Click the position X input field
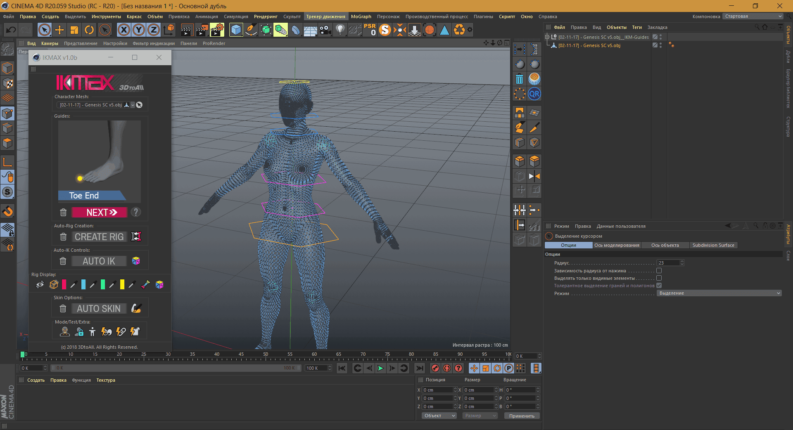Viewport: 793px width, 430px height. coord(437,390)
